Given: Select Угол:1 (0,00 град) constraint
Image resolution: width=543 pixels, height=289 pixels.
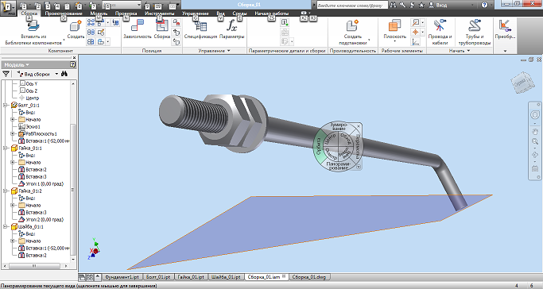Looking at the screenshot, I should click(x=41, y=183).
